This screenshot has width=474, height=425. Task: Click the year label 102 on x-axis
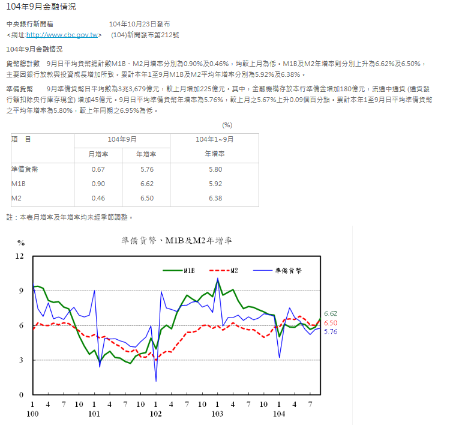click(155, 414)
